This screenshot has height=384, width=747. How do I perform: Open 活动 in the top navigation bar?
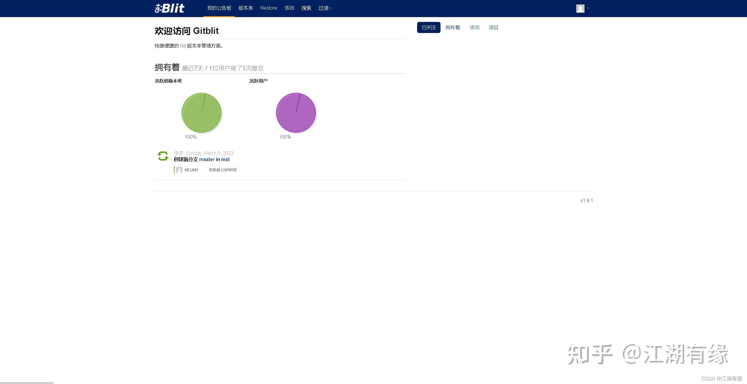289,8
